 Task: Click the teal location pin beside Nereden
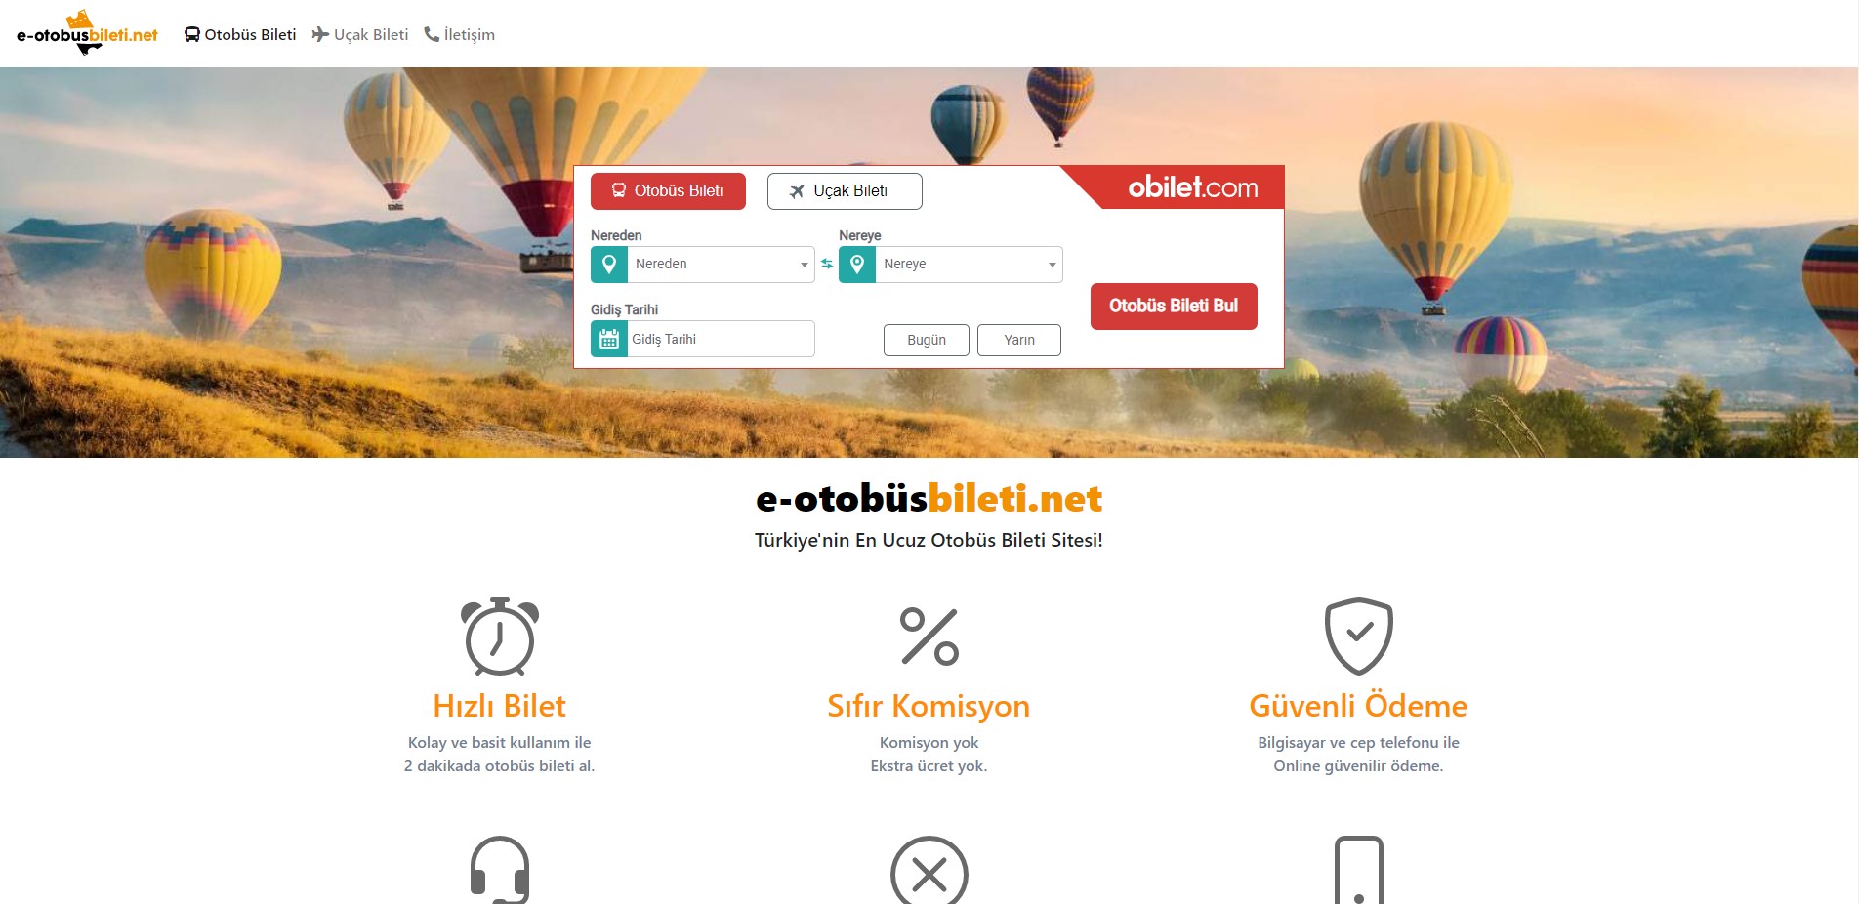609,265
